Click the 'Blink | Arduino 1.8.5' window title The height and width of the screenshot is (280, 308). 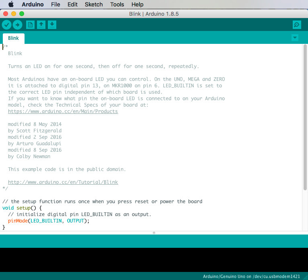coord(154,14)
